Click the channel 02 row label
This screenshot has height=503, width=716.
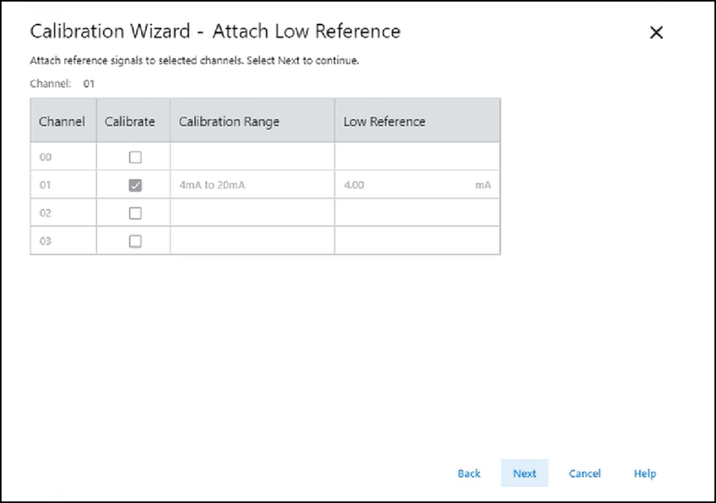click(46, 213)
